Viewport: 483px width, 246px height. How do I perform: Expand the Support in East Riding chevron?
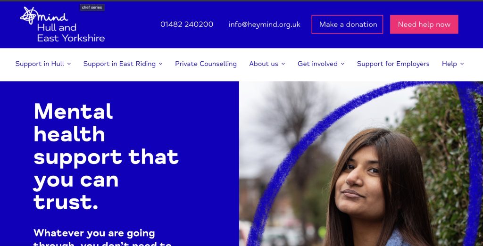pos(160,64)
